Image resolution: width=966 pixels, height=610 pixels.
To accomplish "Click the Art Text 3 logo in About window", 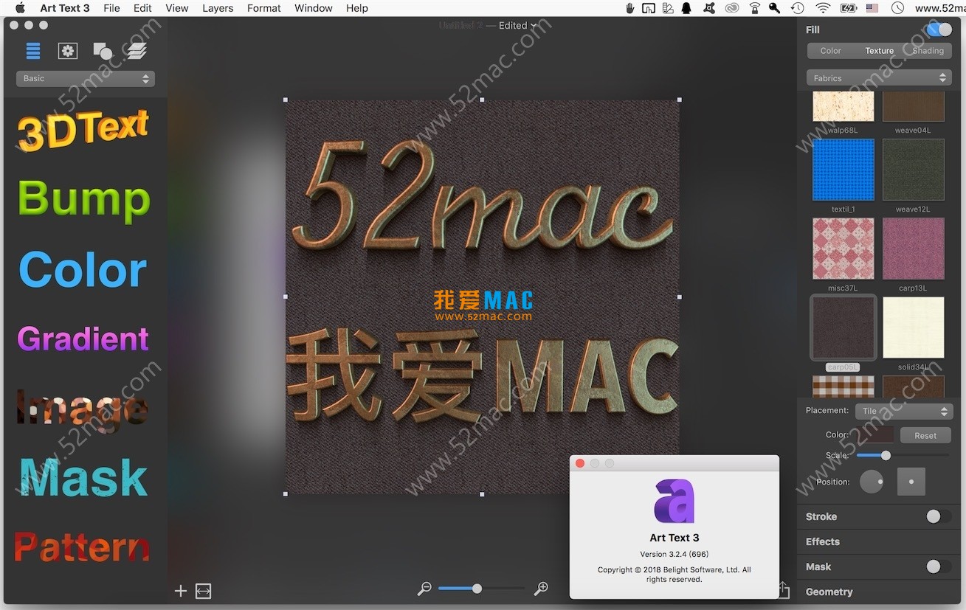I will [675, 501].
